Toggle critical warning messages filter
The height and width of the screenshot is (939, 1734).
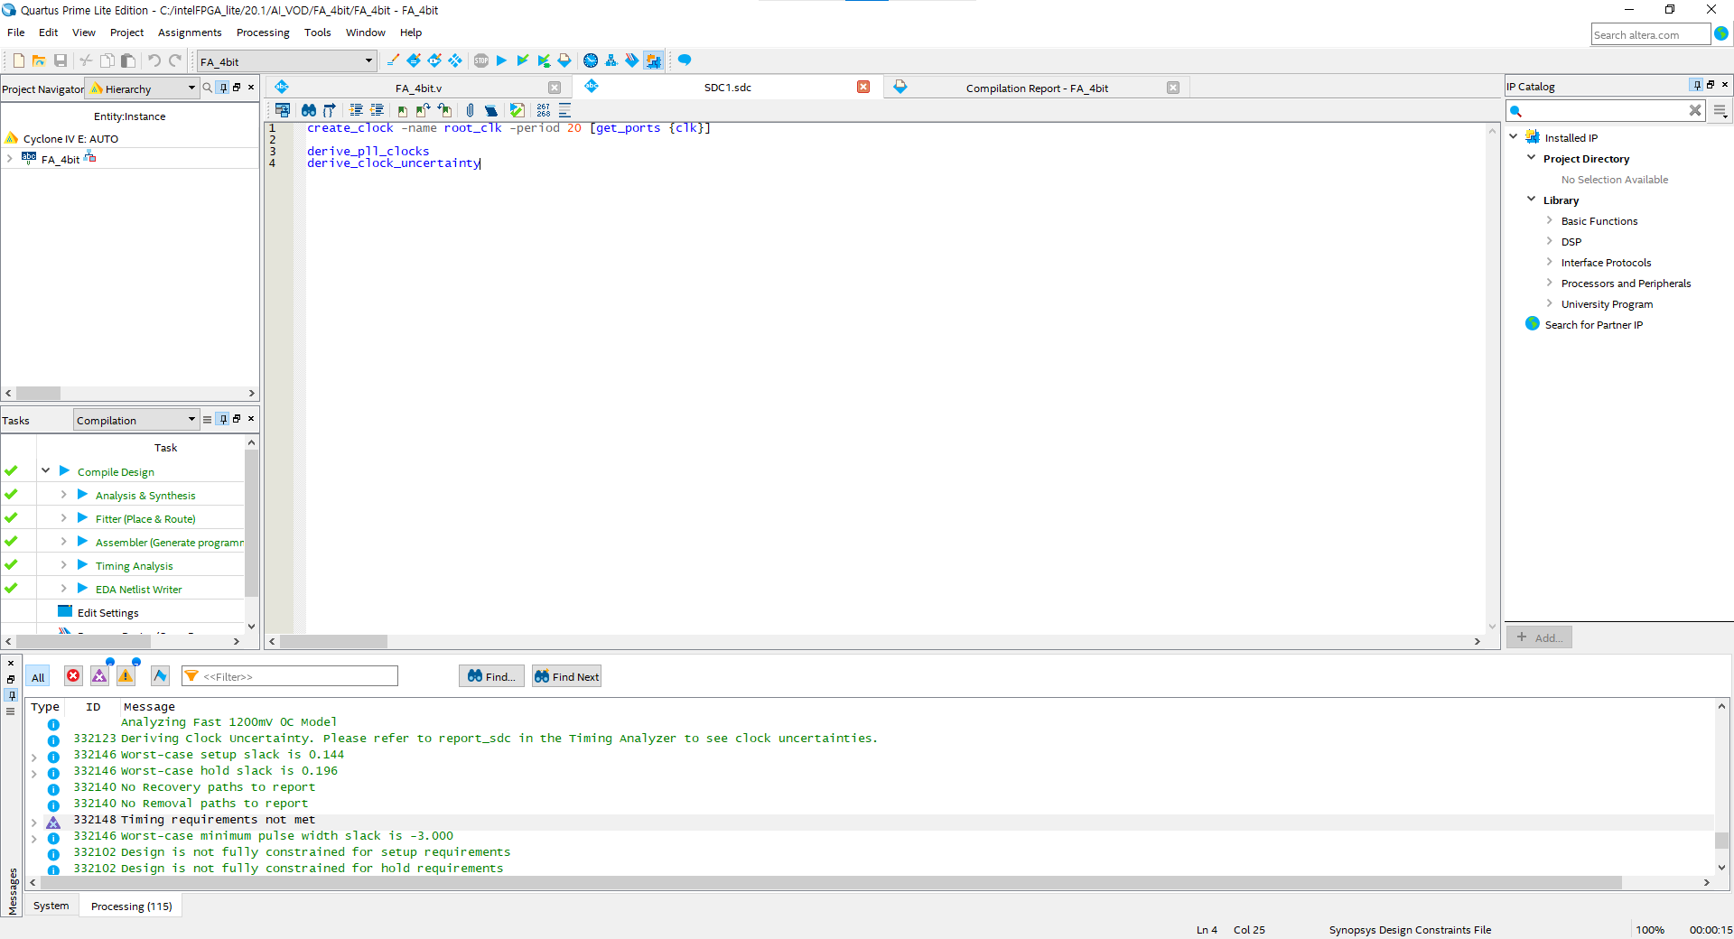pos(99,675)
